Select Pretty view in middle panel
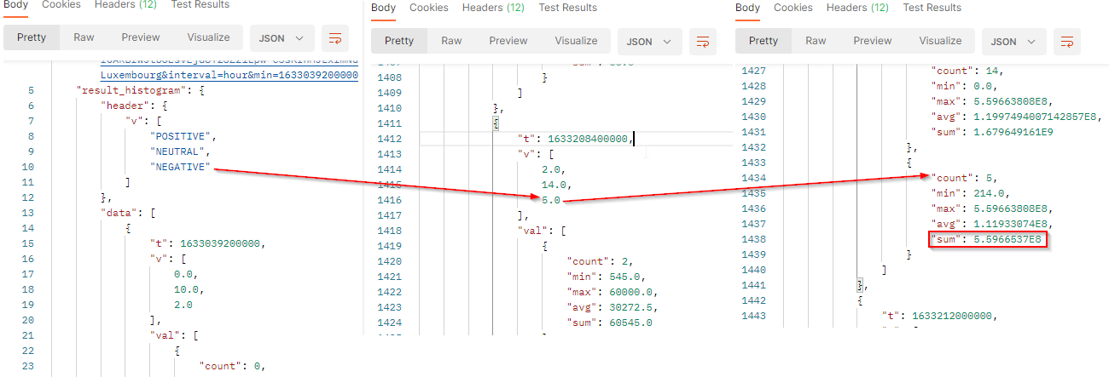The image size is (1109, 377). 399,41
